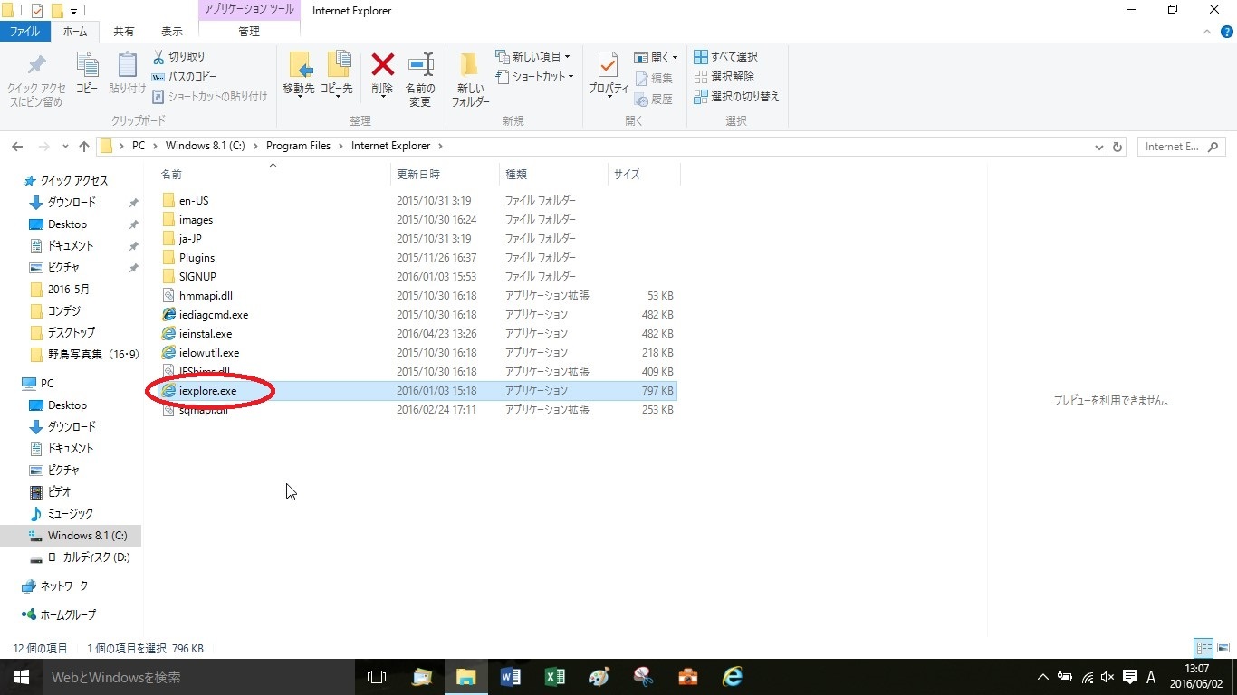Image resolution: width=1237 pixels, height=695 pixels.
Task: Open the File (ファイル) tab
Action: click(x=24, y=32)
